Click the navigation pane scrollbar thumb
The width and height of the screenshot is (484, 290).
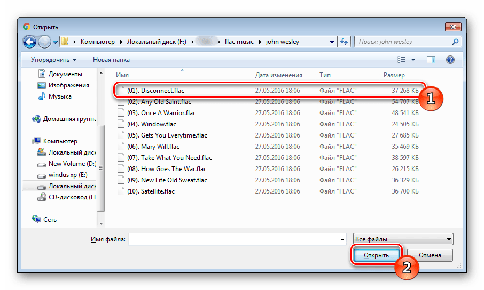point(100,168)
